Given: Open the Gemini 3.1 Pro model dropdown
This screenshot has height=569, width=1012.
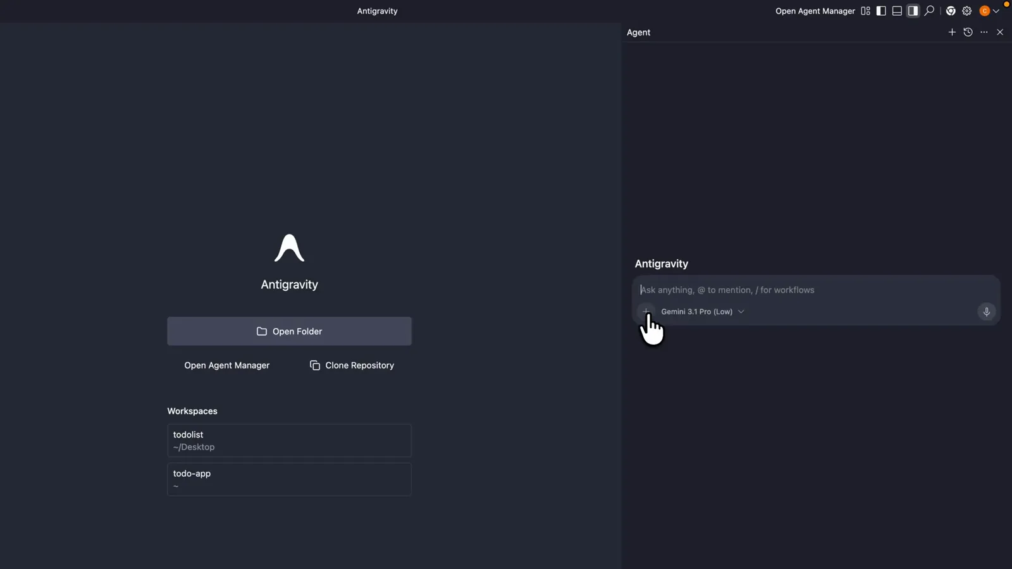Looking at the screenshot, I should (x=702, y=312).
